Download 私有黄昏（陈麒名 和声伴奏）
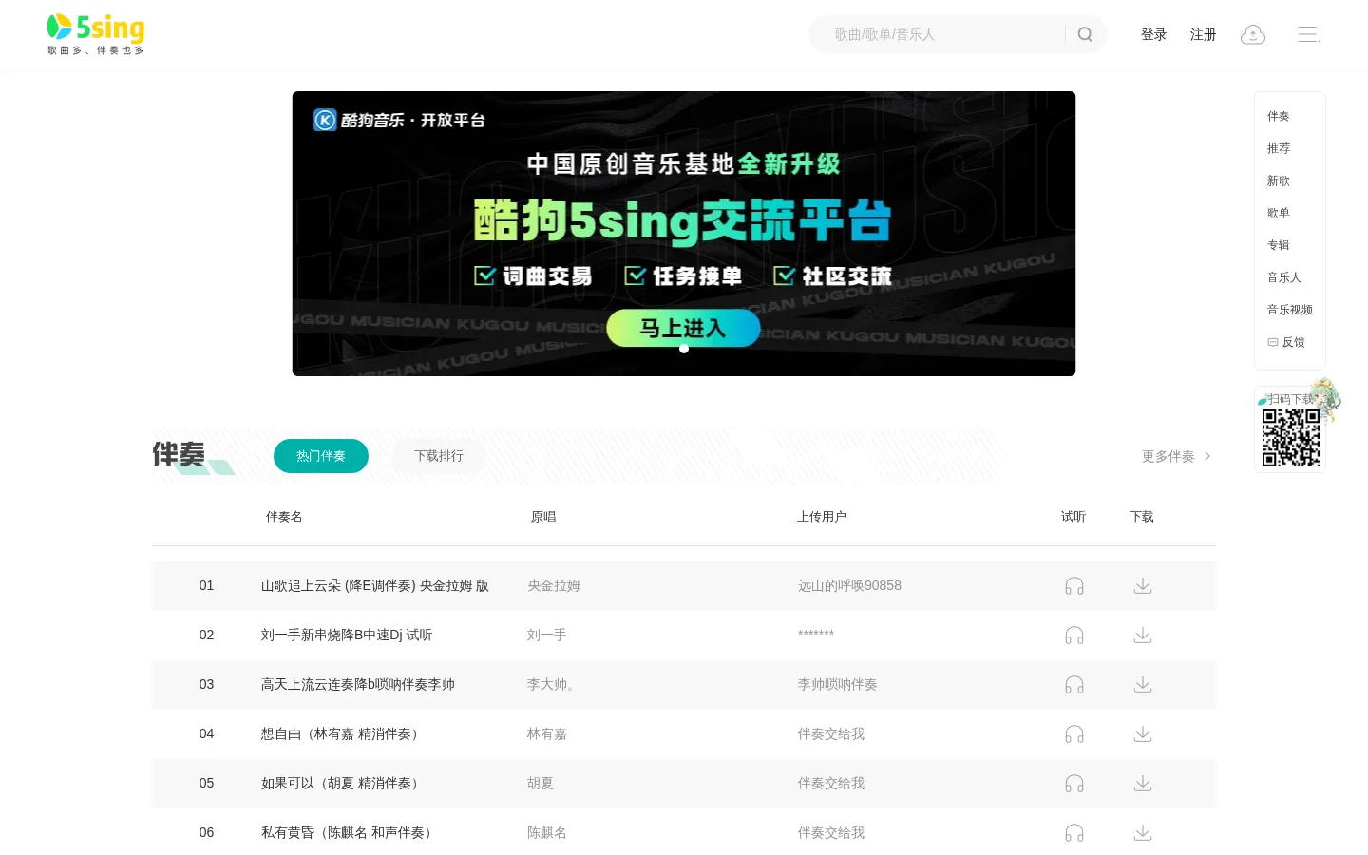Image resolution: width=1368 pixels, height=855 pixels. (1143, 833)
